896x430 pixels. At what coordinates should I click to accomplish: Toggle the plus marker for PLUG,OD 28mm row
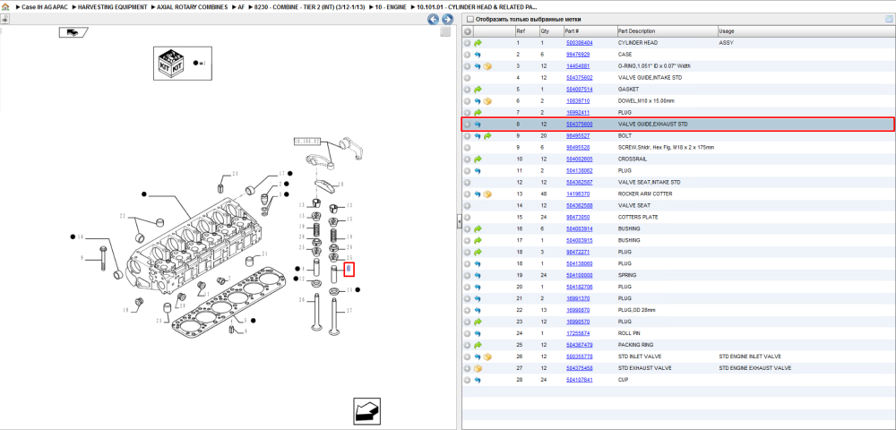pos(468,310)
